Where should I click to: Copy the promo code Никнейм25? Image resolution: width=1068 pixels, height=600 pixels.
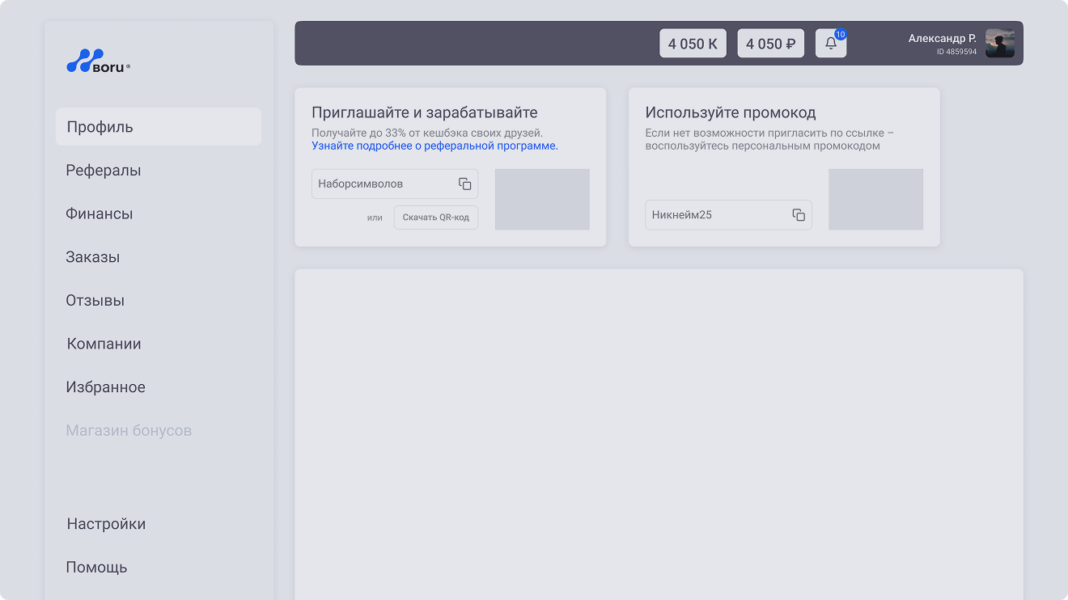[x=799, y=215]
